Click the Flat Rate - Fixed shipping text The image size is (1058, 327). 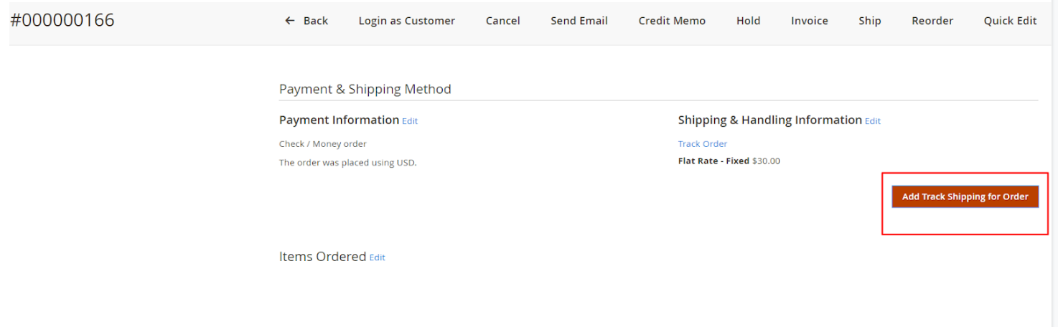point(713,161)
